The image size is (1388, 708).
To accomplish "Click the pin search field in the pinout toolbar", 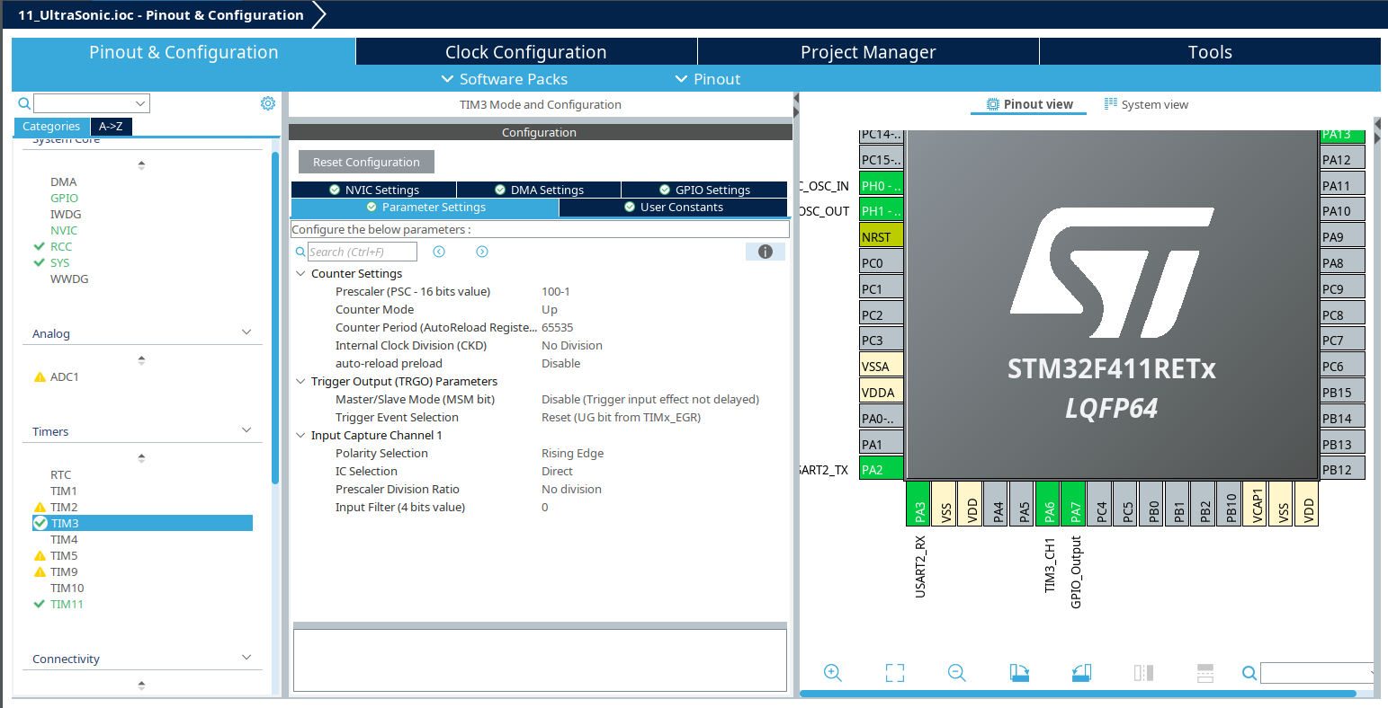I will (1318, 673).
